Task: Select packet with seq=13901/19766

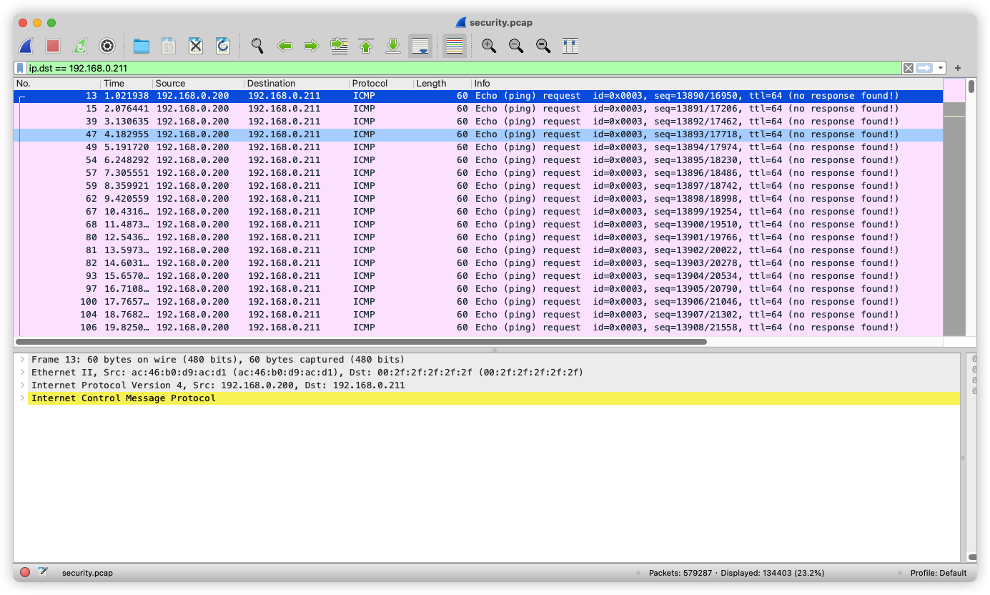Action: click(x=478, y=237)
